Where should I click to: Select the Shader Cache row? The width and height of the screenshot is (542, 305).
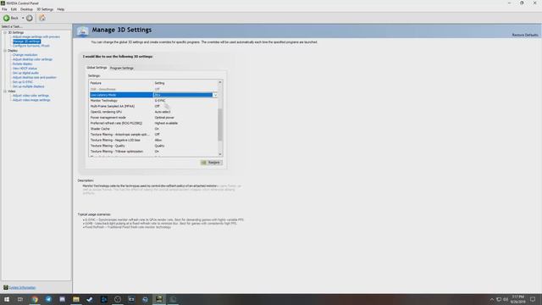pyautogui.click(x=153, y=129)
